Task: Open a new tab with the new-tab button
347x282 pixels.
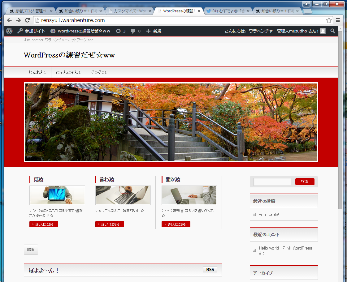Action: [307, 11]
